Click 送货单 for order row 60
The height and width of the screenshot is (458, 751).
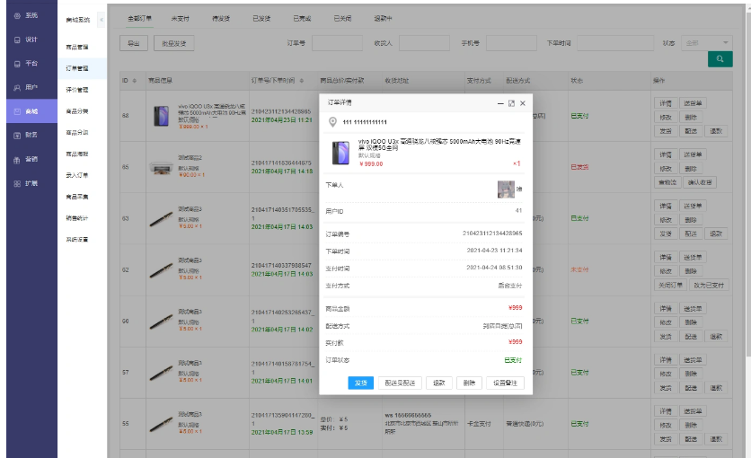[693, 309]
